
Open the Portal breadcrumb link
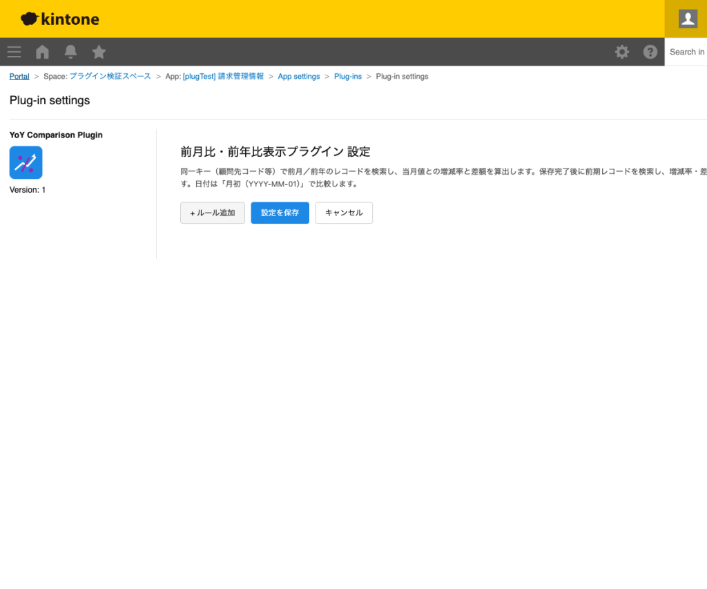19,76
